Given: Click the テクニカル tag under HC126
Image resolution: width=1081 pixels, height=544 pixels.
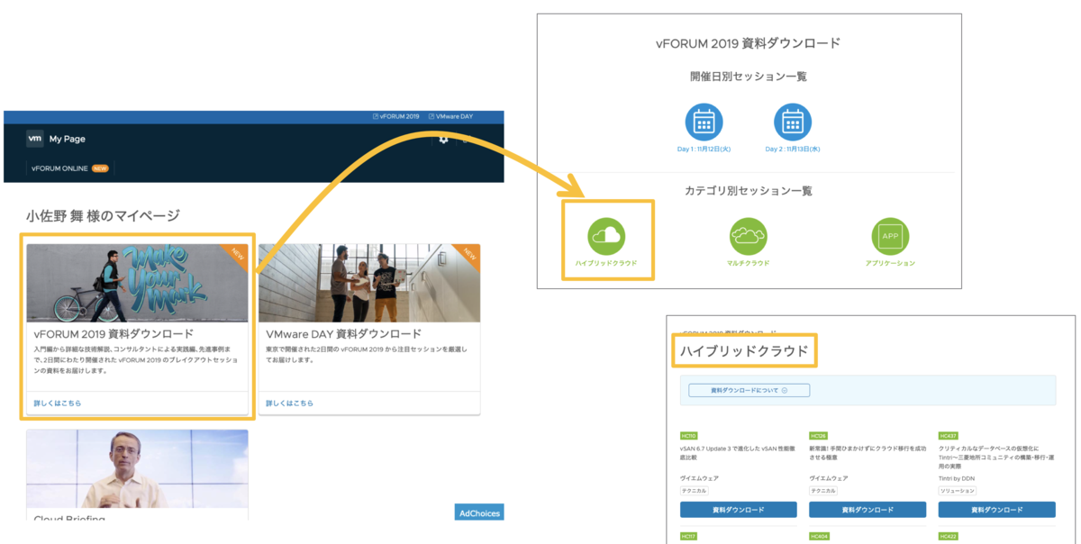Looking at the screenshot, I should [x=822, y=491].
